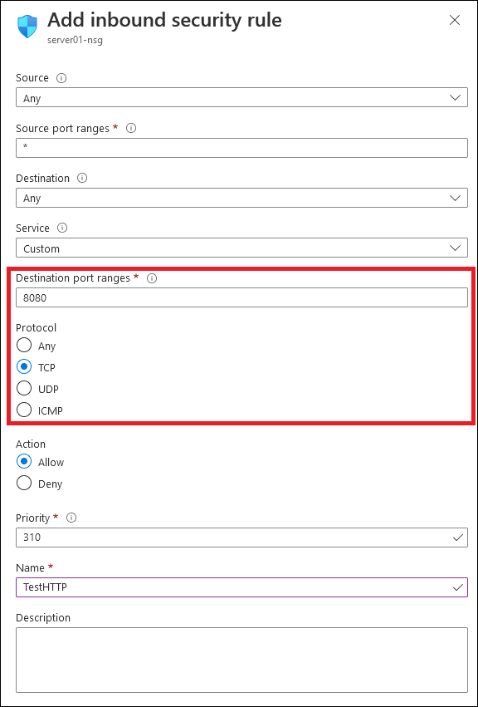The image size is (478, 707).
Task: Click the Name field containing TestHTTP
Action: coord(241,587)
